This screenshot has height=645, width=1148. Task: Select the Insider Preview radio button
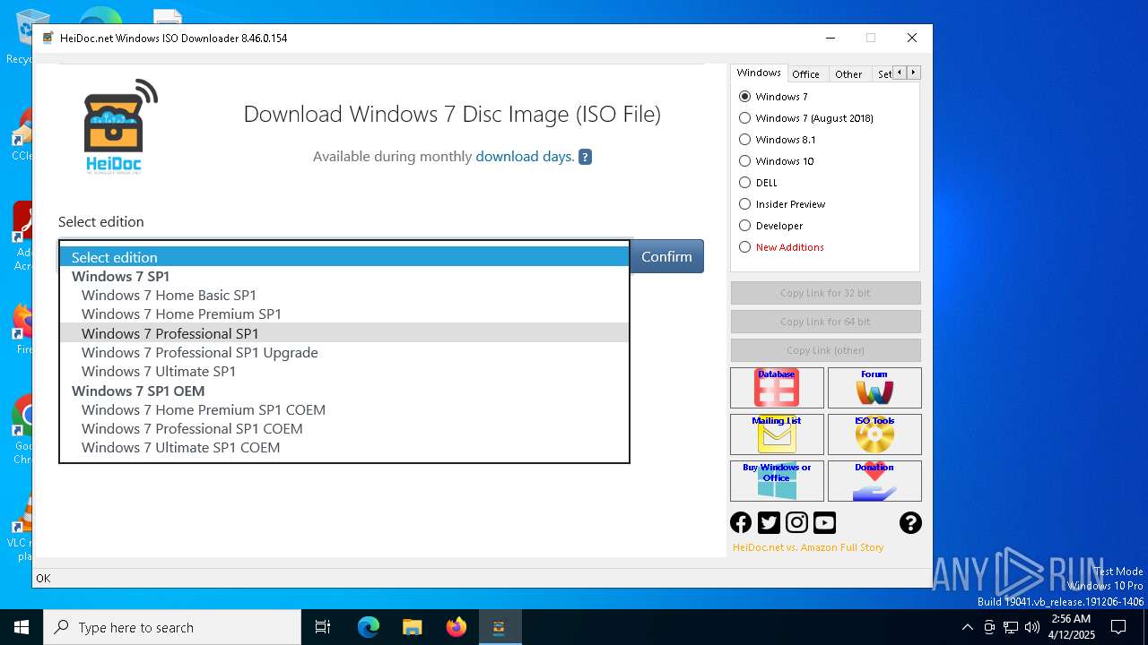click(x=744, y=204)
